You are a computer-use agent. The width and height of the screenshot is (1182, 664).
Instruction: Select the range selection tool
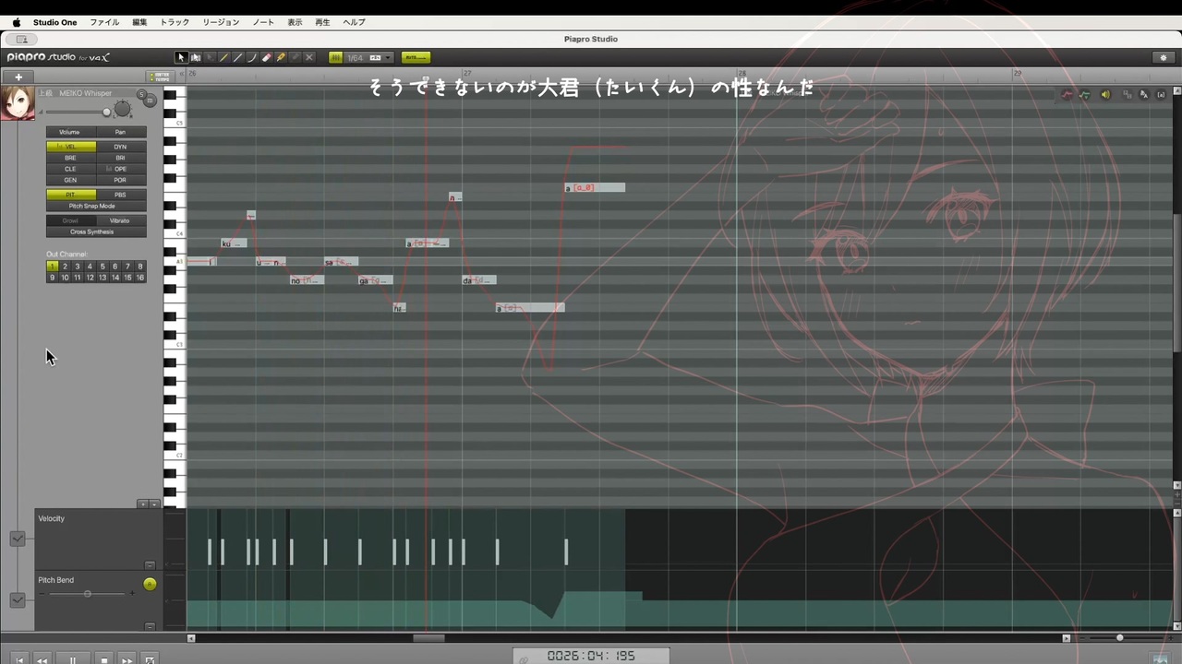[x=196, y=57]
